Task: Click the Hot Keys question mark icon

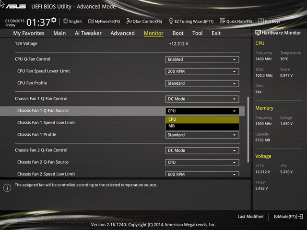Action: (x=261, y=21)
